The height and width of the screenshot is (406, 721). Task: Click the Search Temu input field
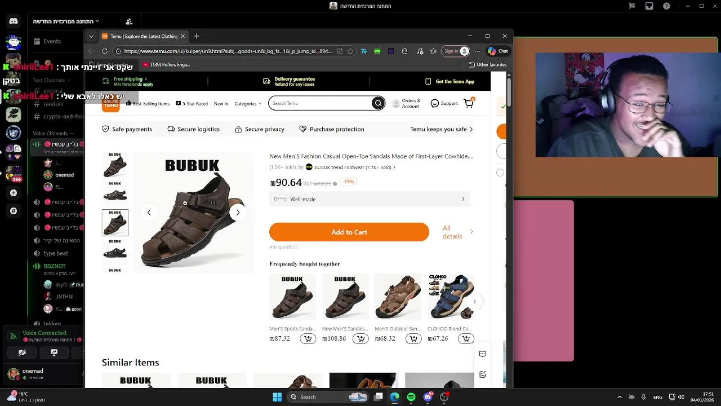tap(321, 103)
